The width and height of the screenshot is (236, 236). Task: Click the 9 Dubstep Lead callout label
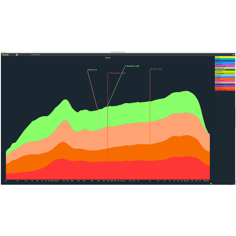coord(132,66)
